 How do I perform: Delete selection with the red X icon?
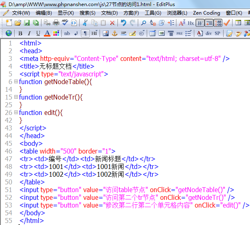click(x=112, y=23)
